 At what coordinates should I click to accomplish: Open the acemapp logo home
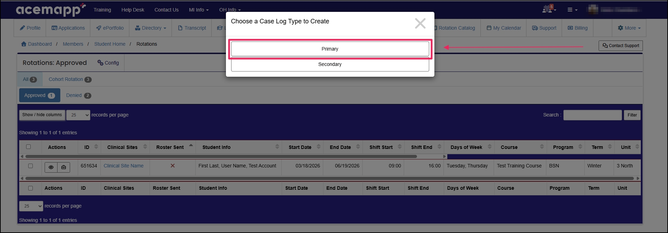[51, 10]
